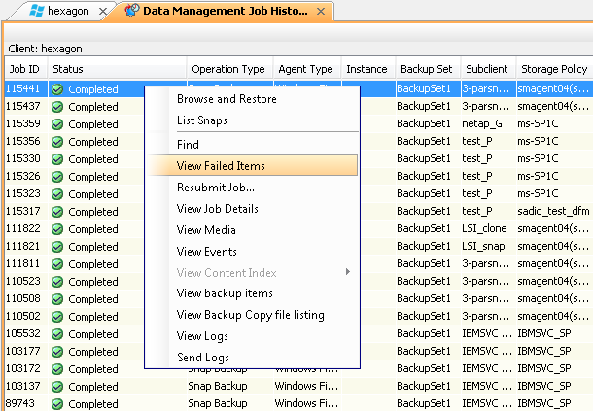Screen dimensions: 593x411
Task: Click the status icon on job 103137
Action: [57, 387]
